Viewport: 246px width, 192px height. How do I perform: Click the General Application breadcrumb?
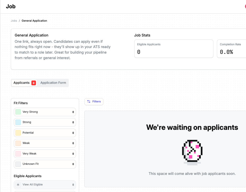click(34, 21)
